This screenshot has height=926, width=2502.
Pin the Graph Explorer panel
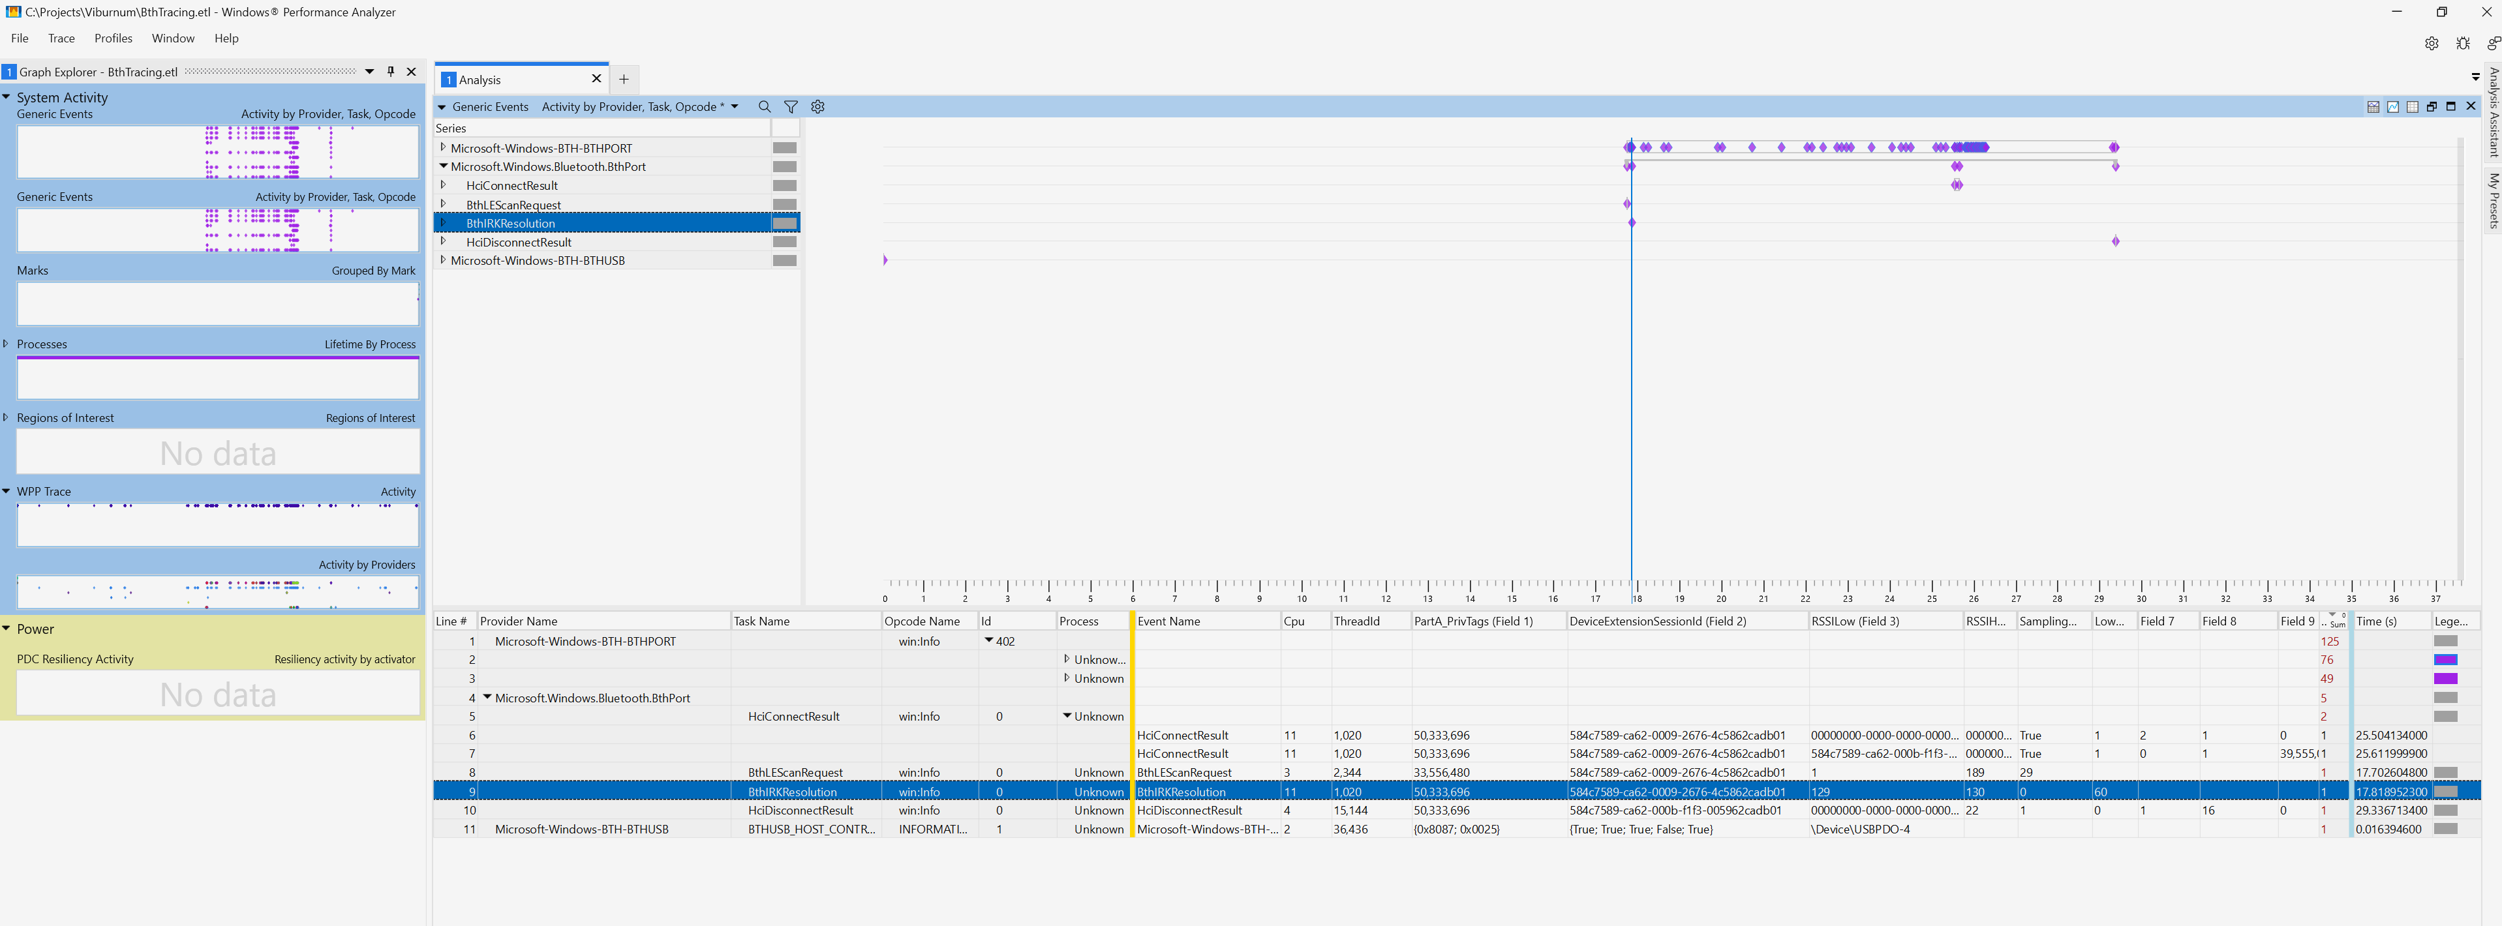(x=390, y=72)
